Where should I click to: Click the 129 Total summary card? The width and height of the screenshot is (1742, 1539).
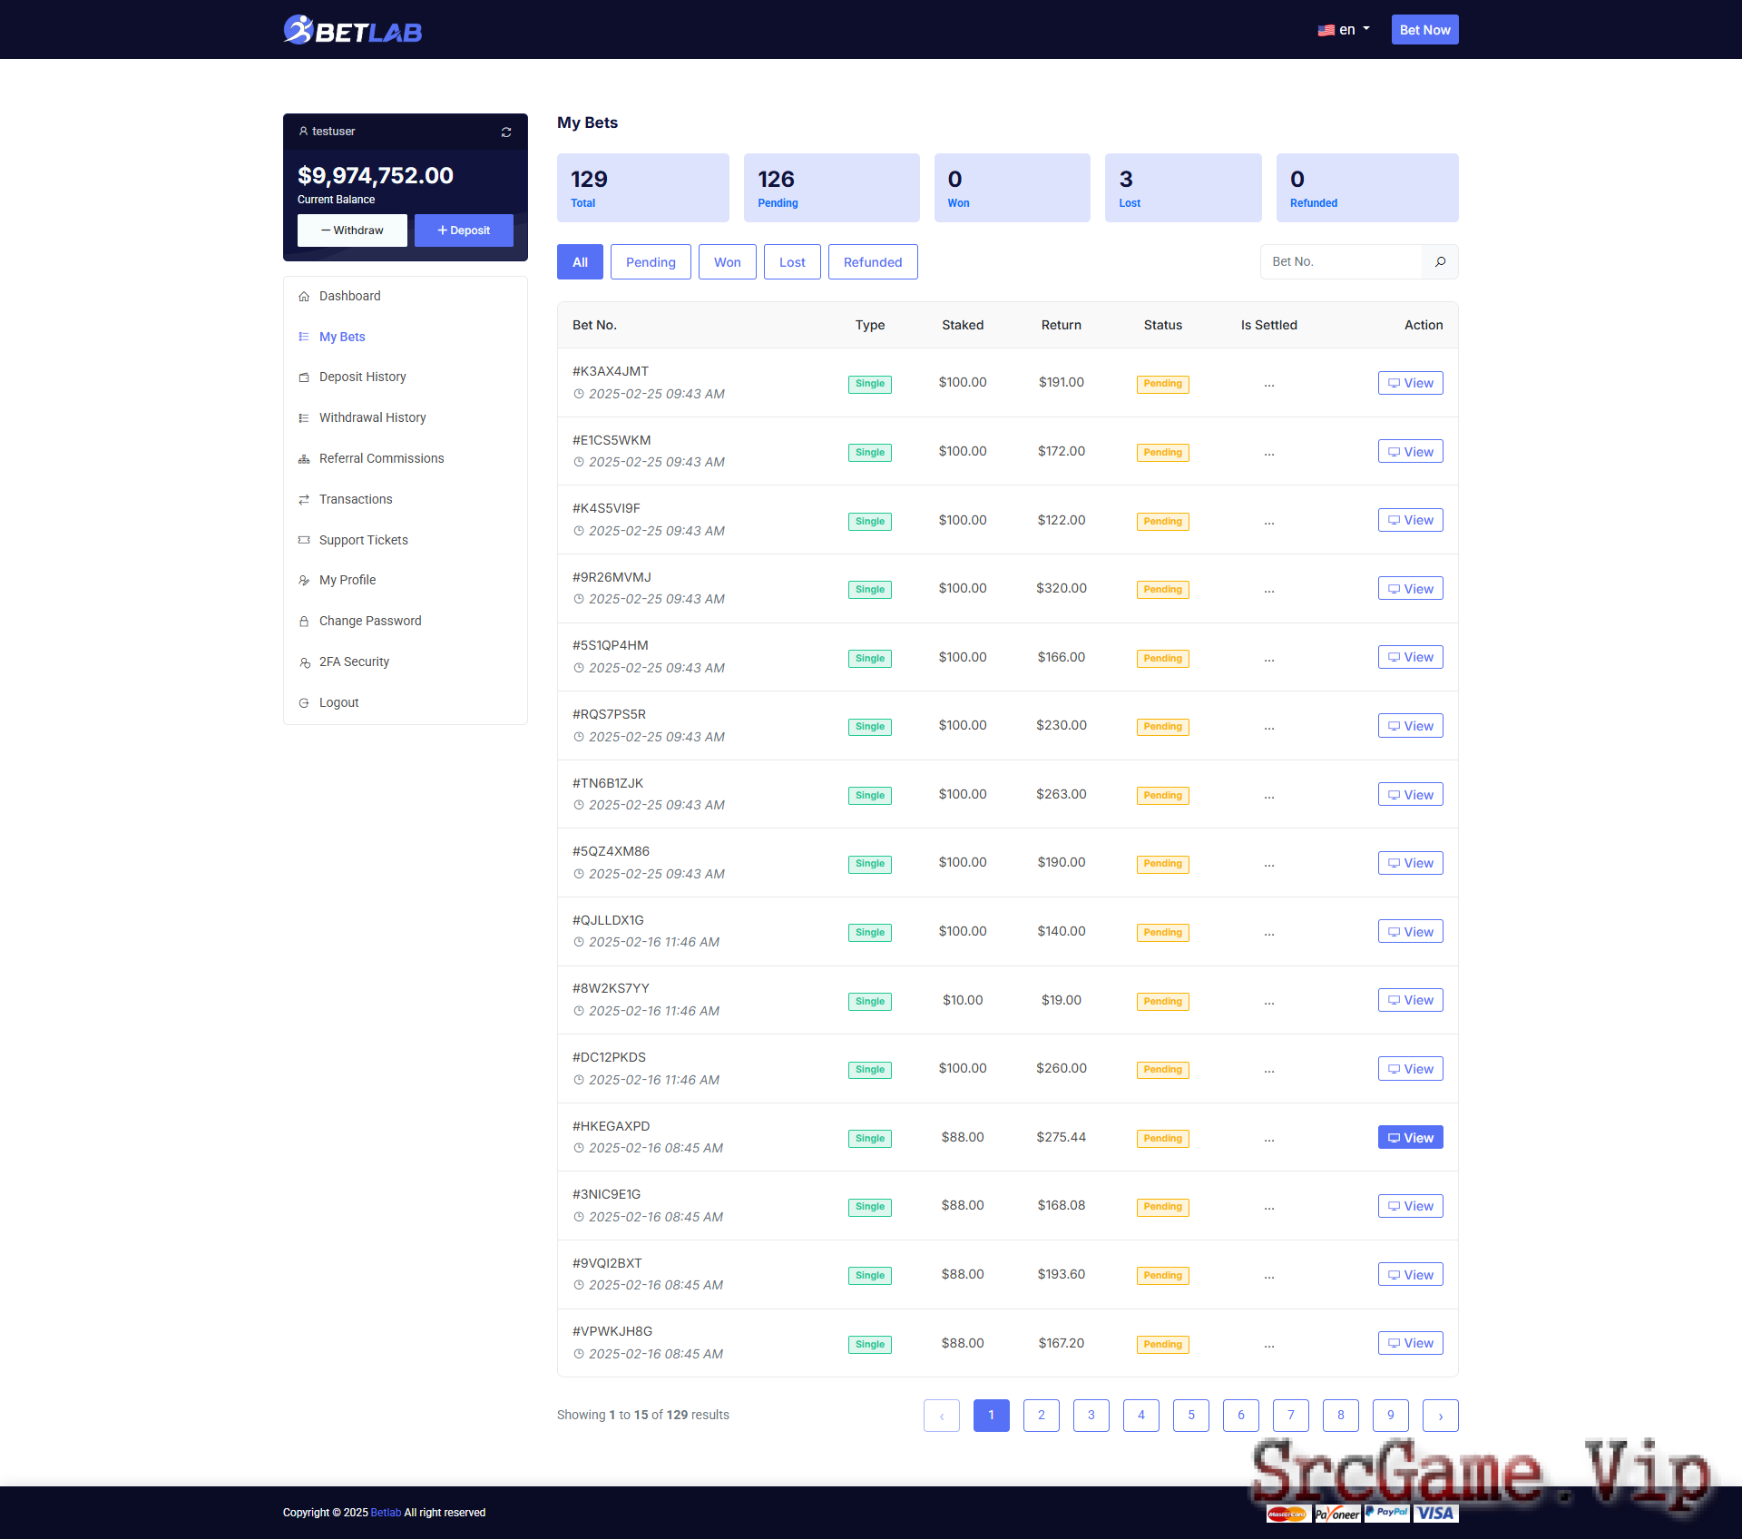[642, 188]
